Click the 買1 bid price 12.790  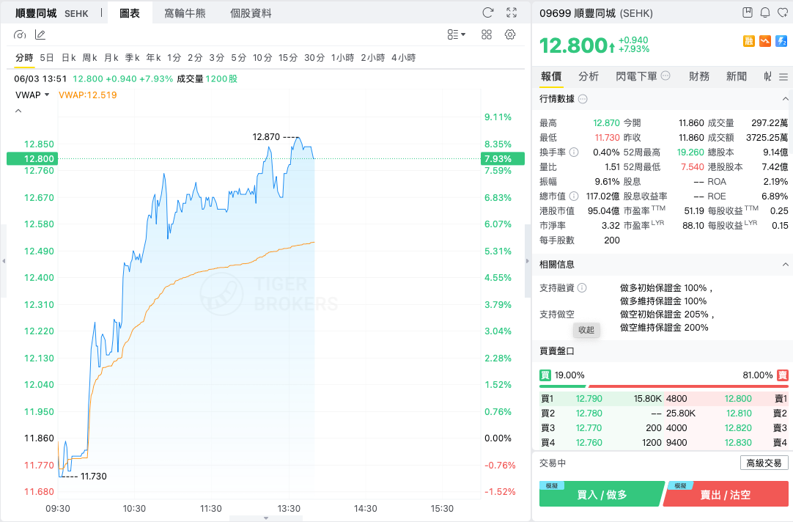point(589,399)
